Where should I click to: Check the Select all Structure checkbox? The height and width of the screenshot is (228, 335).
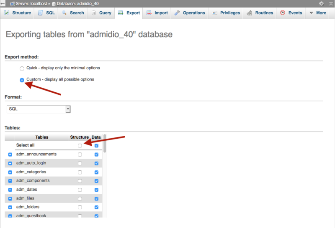pos(80,146)
